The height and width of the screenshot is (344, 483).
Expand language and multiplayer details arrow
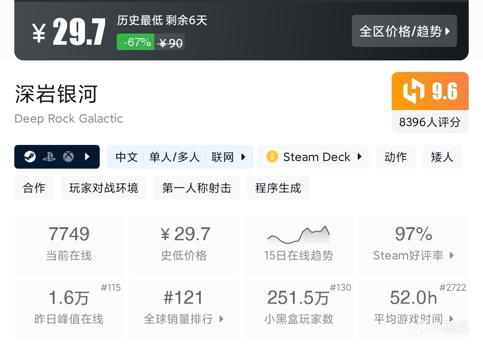(x=243, y=157)
